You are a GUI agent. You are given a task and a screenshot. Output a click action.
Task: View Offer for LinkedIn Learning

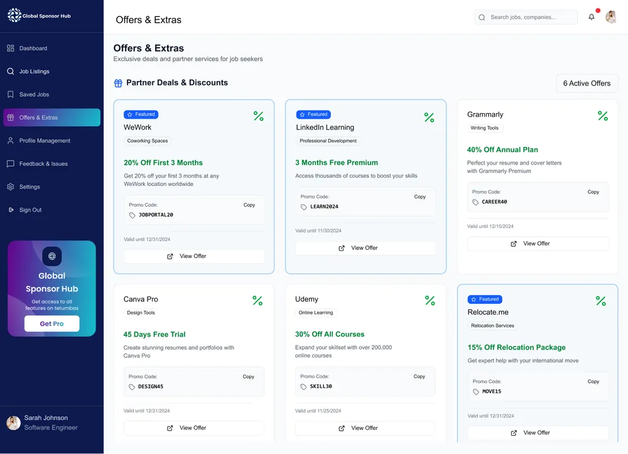pyautogui.click(x=365, y=248)
